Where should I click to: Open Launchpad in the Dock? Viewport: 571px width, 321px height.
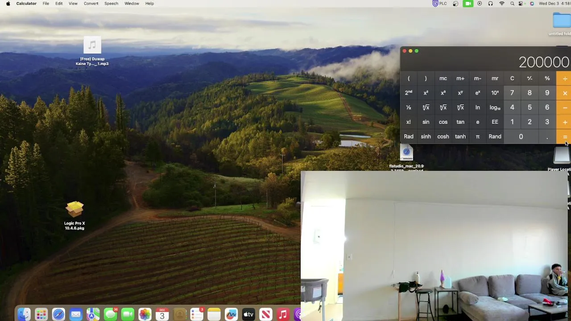point(41,315)
